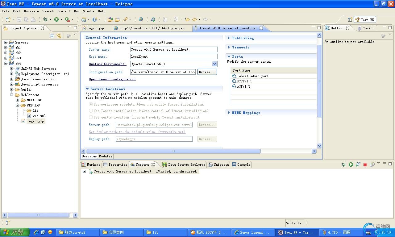The image size is (395, 237).
Task: Open the File menu
Action: point(5,11)
